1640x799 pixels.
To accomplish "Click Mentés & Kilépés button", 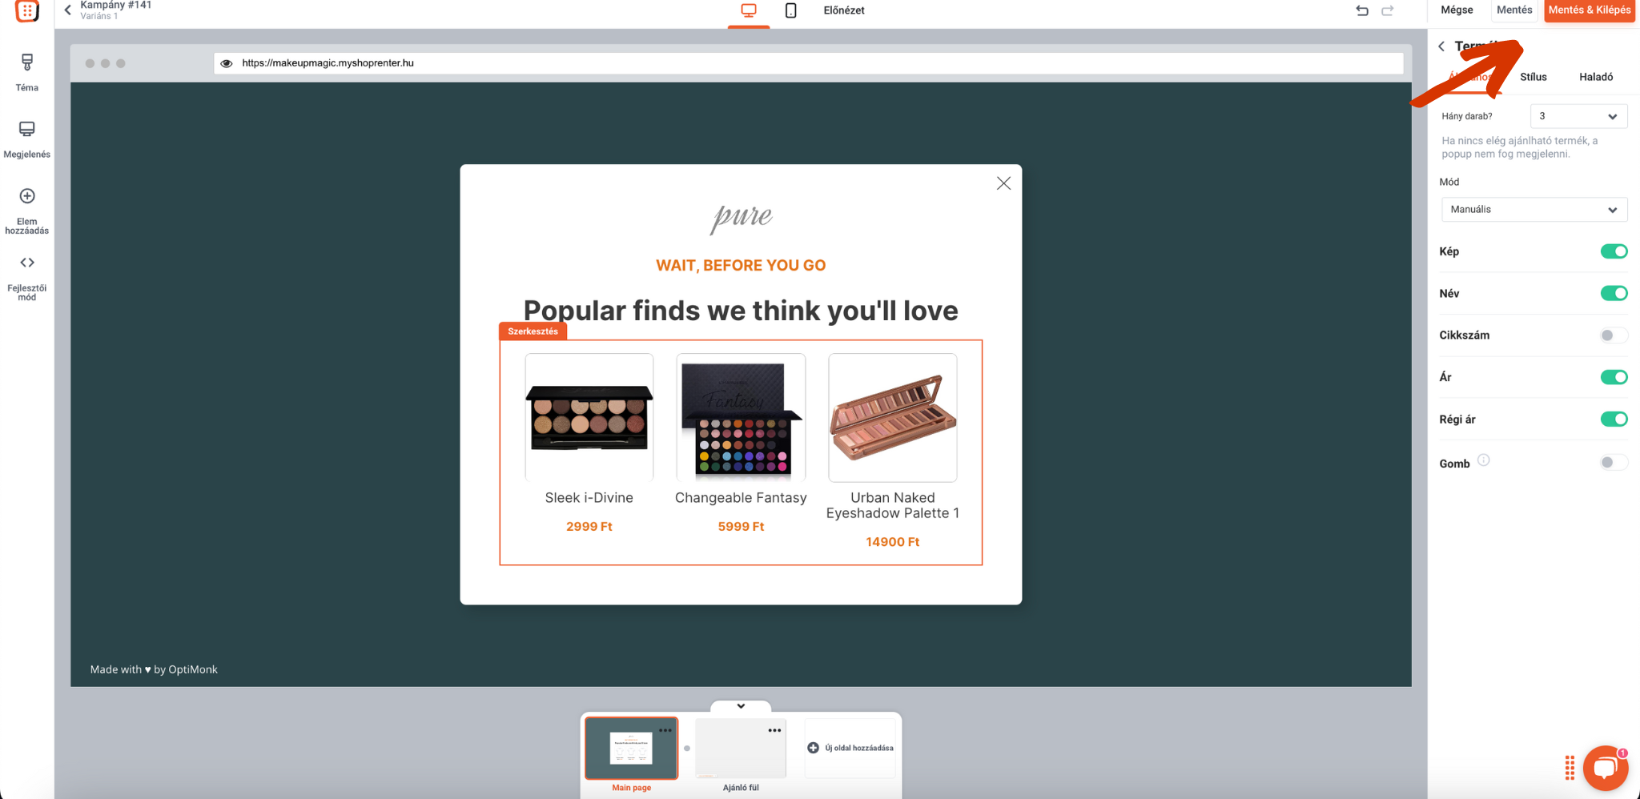I will pos(1590,10).
